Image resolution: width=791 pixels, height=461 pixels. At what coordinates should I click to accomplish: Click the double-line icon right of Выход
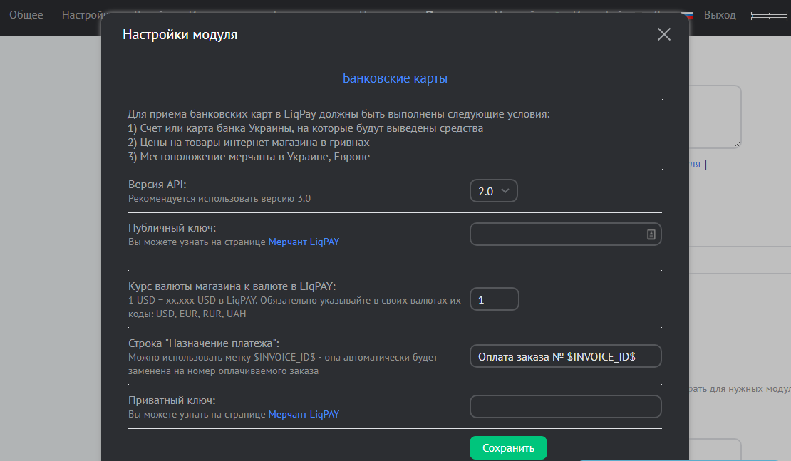pos(769,16)
